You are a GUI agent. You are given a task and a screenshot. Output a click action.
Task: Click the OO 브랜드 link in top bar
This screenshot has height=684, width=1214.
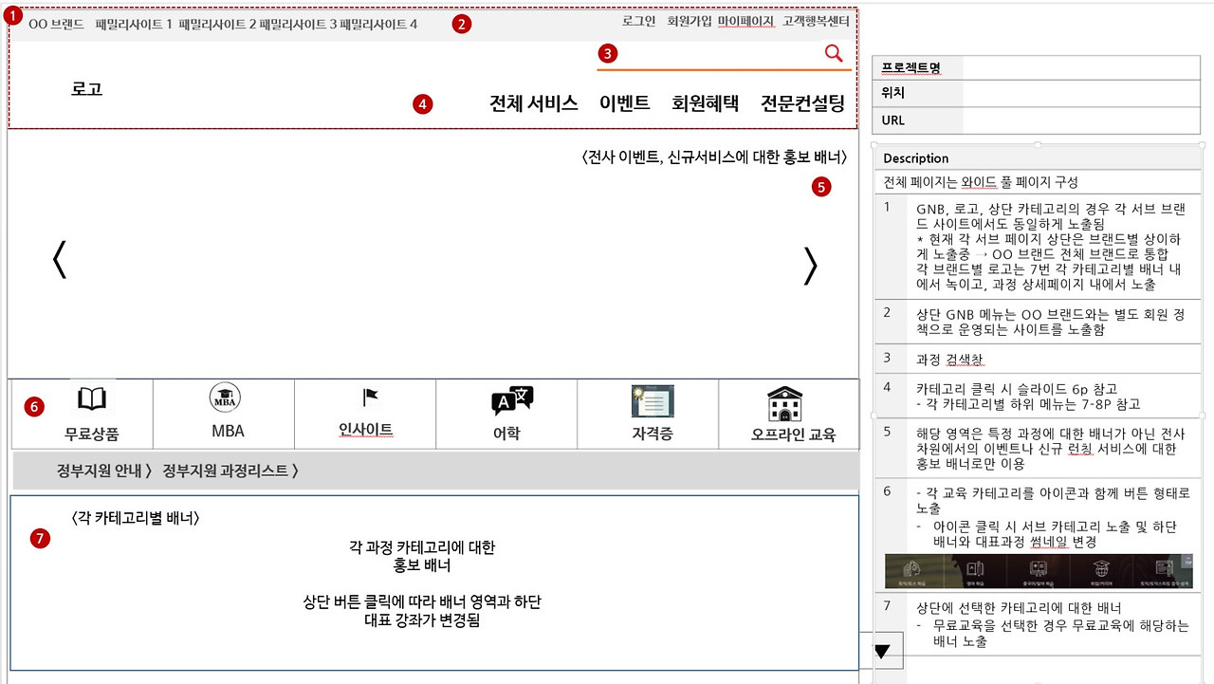(56, 24)
